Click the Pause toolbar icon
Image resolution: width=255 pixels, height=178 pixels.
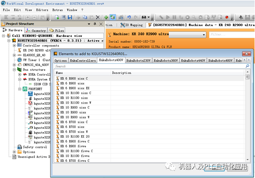pyautogui.click(x=174, y=17)
